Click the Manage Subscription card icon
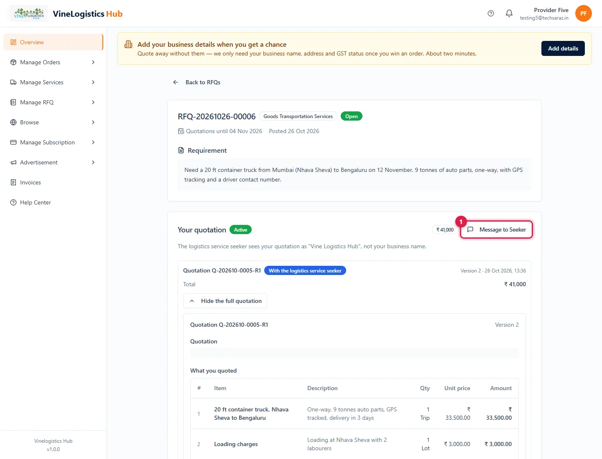The width and height of the screenshot is (602, 459). [13, 142]
